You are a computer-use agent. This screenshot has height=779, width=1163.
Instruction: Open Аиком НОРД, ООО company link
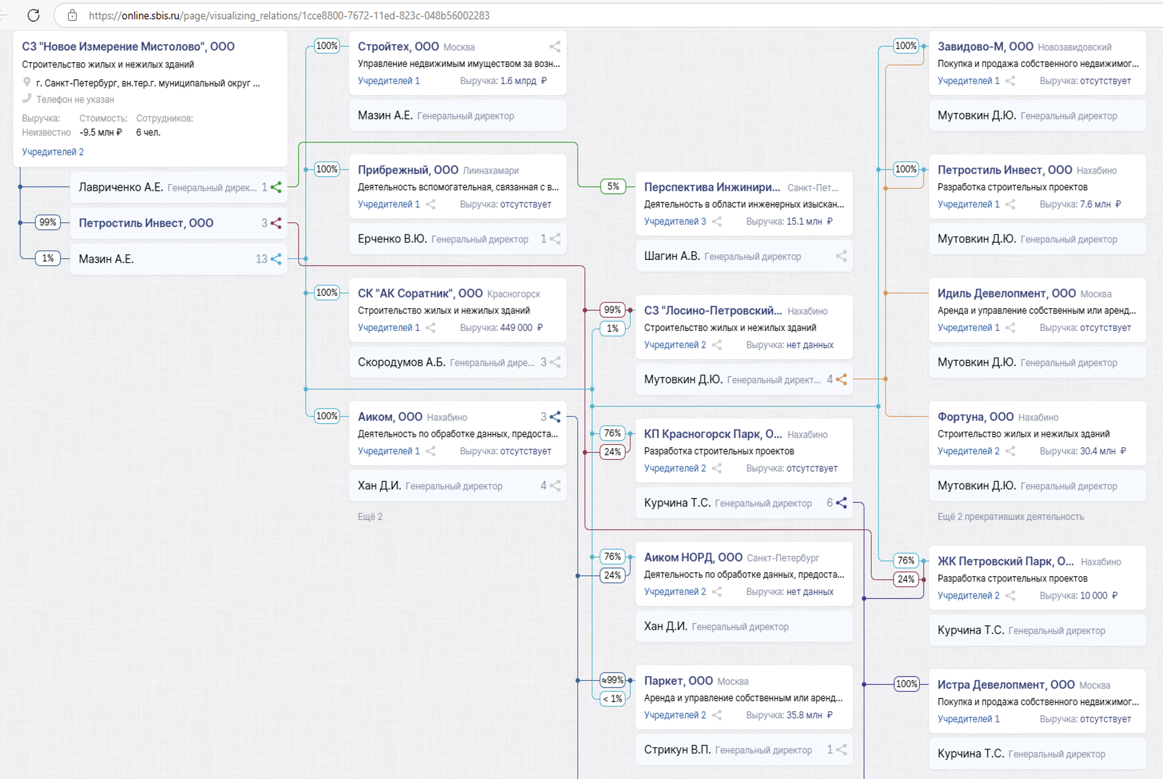coord(693,557)
